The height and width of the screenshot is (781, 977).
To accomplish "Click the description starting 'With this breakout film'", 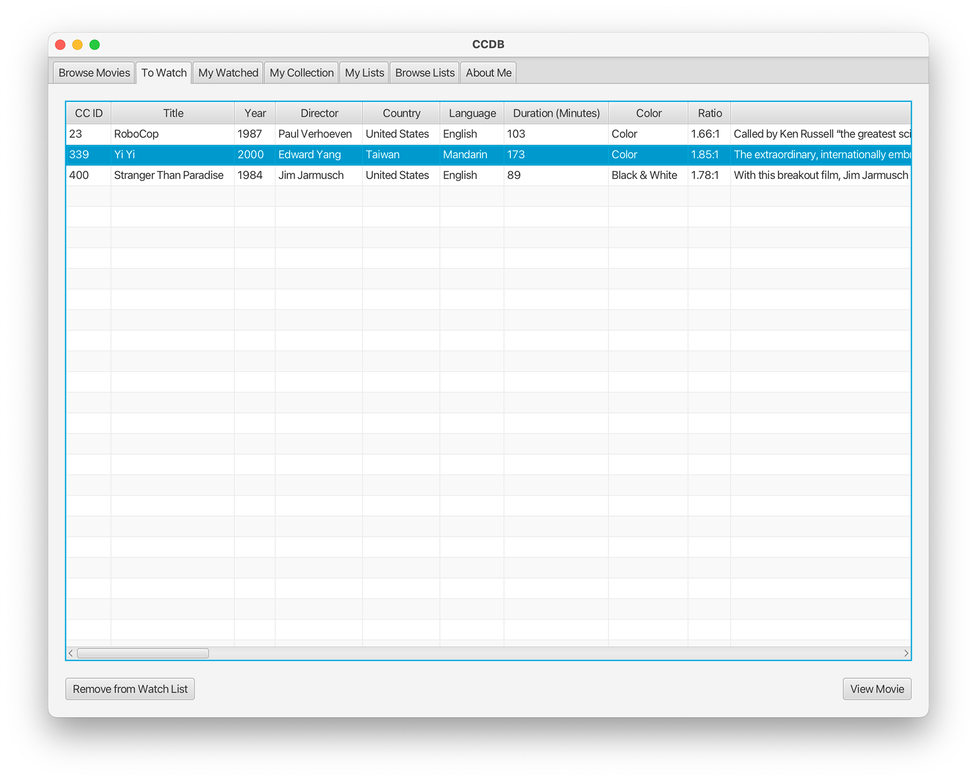I will (x=821, y=175).
